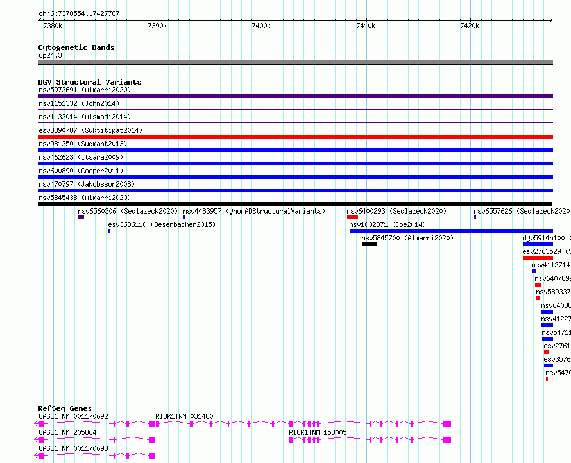Select the 6p24.3 cytogenetic band bar
Image resolution: width=571 pixels, height=463 pixels.
(295, 62)
